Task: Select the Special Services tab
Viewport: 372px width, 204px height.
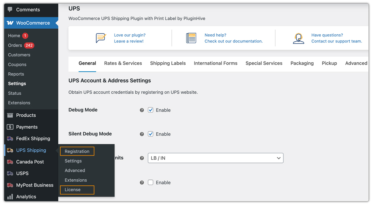Action: tap(264, 63)
